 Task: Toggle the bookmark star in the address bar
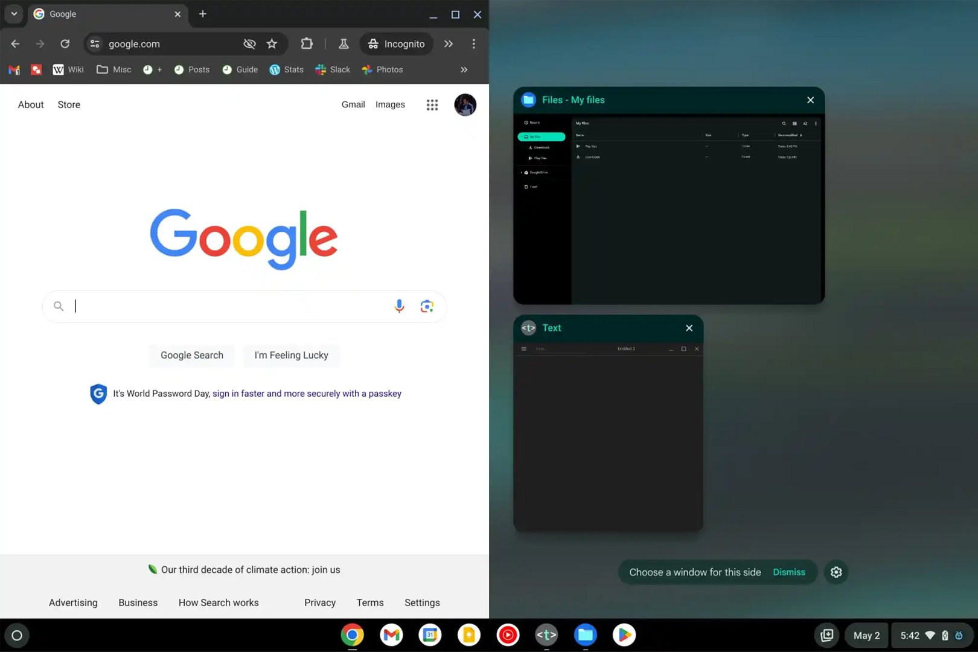(x=272, y=43)
